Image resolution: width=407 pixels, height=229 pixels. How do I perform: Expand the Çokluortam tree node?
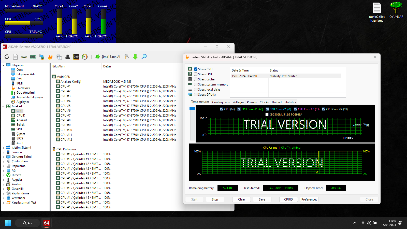(4, 161)
